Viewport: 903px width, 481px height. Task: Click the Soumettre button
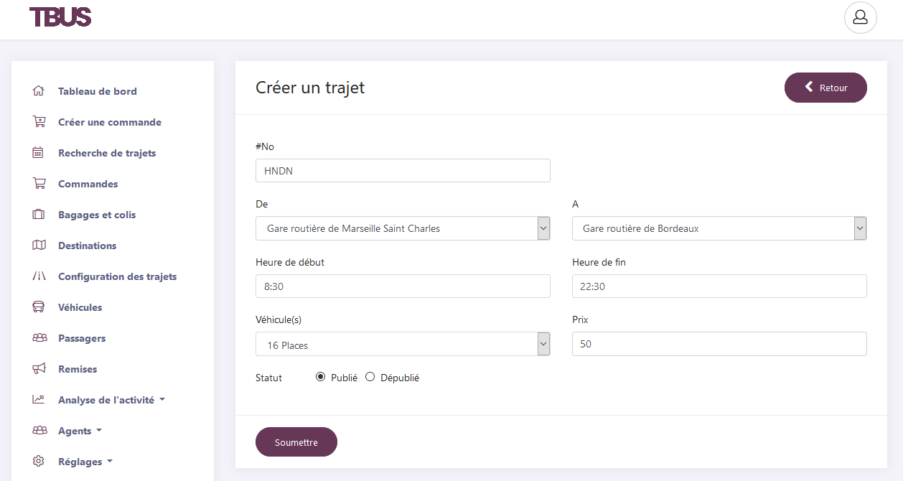(296, 442)
